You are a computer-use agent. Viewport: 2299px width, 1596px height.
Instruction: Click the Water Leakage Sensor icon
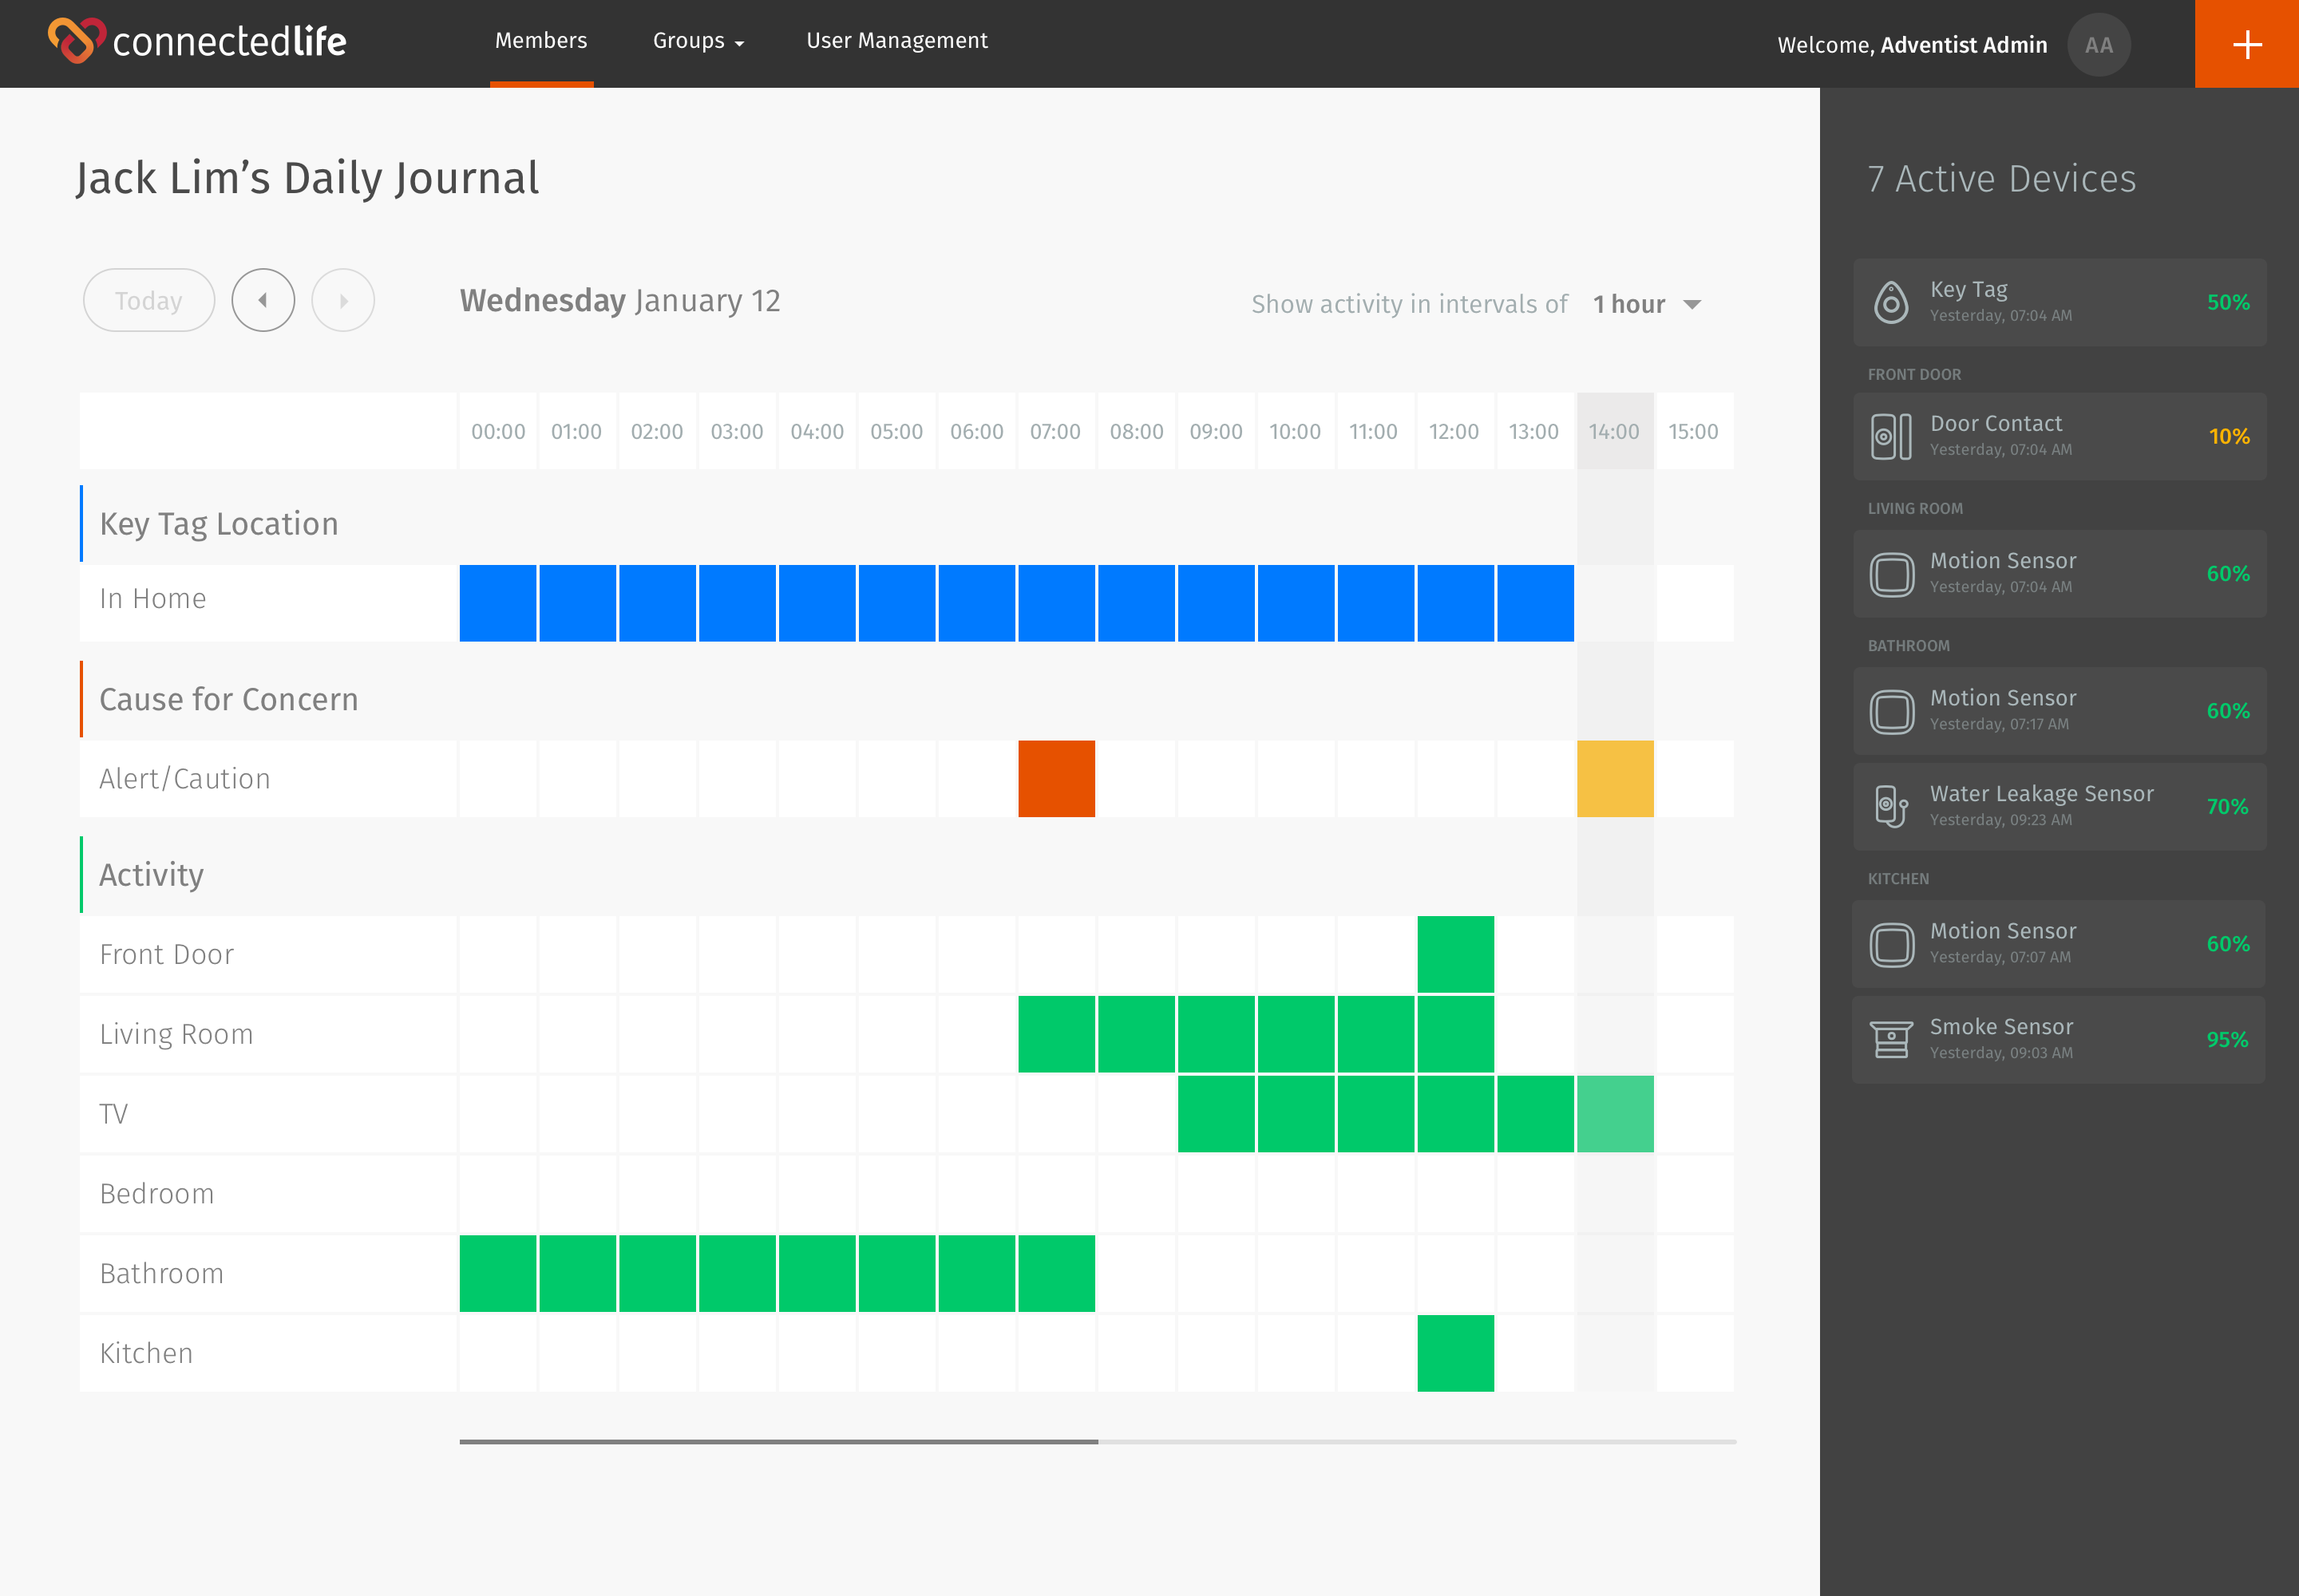tap(1891, 806)
